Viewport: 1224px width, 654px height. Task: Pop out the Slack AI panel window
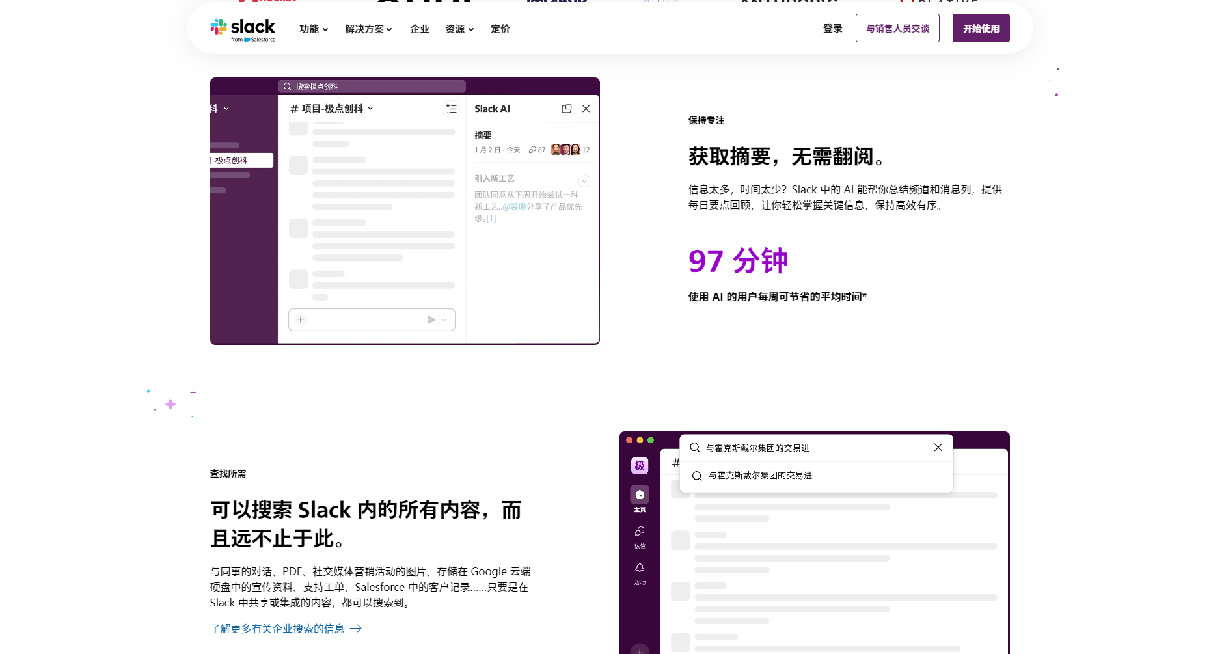[x=566, y=109]
